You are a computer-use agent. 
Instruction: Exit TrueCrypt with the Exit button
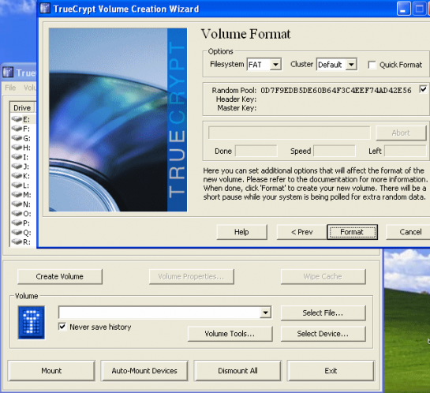click(x=331, y=371)
